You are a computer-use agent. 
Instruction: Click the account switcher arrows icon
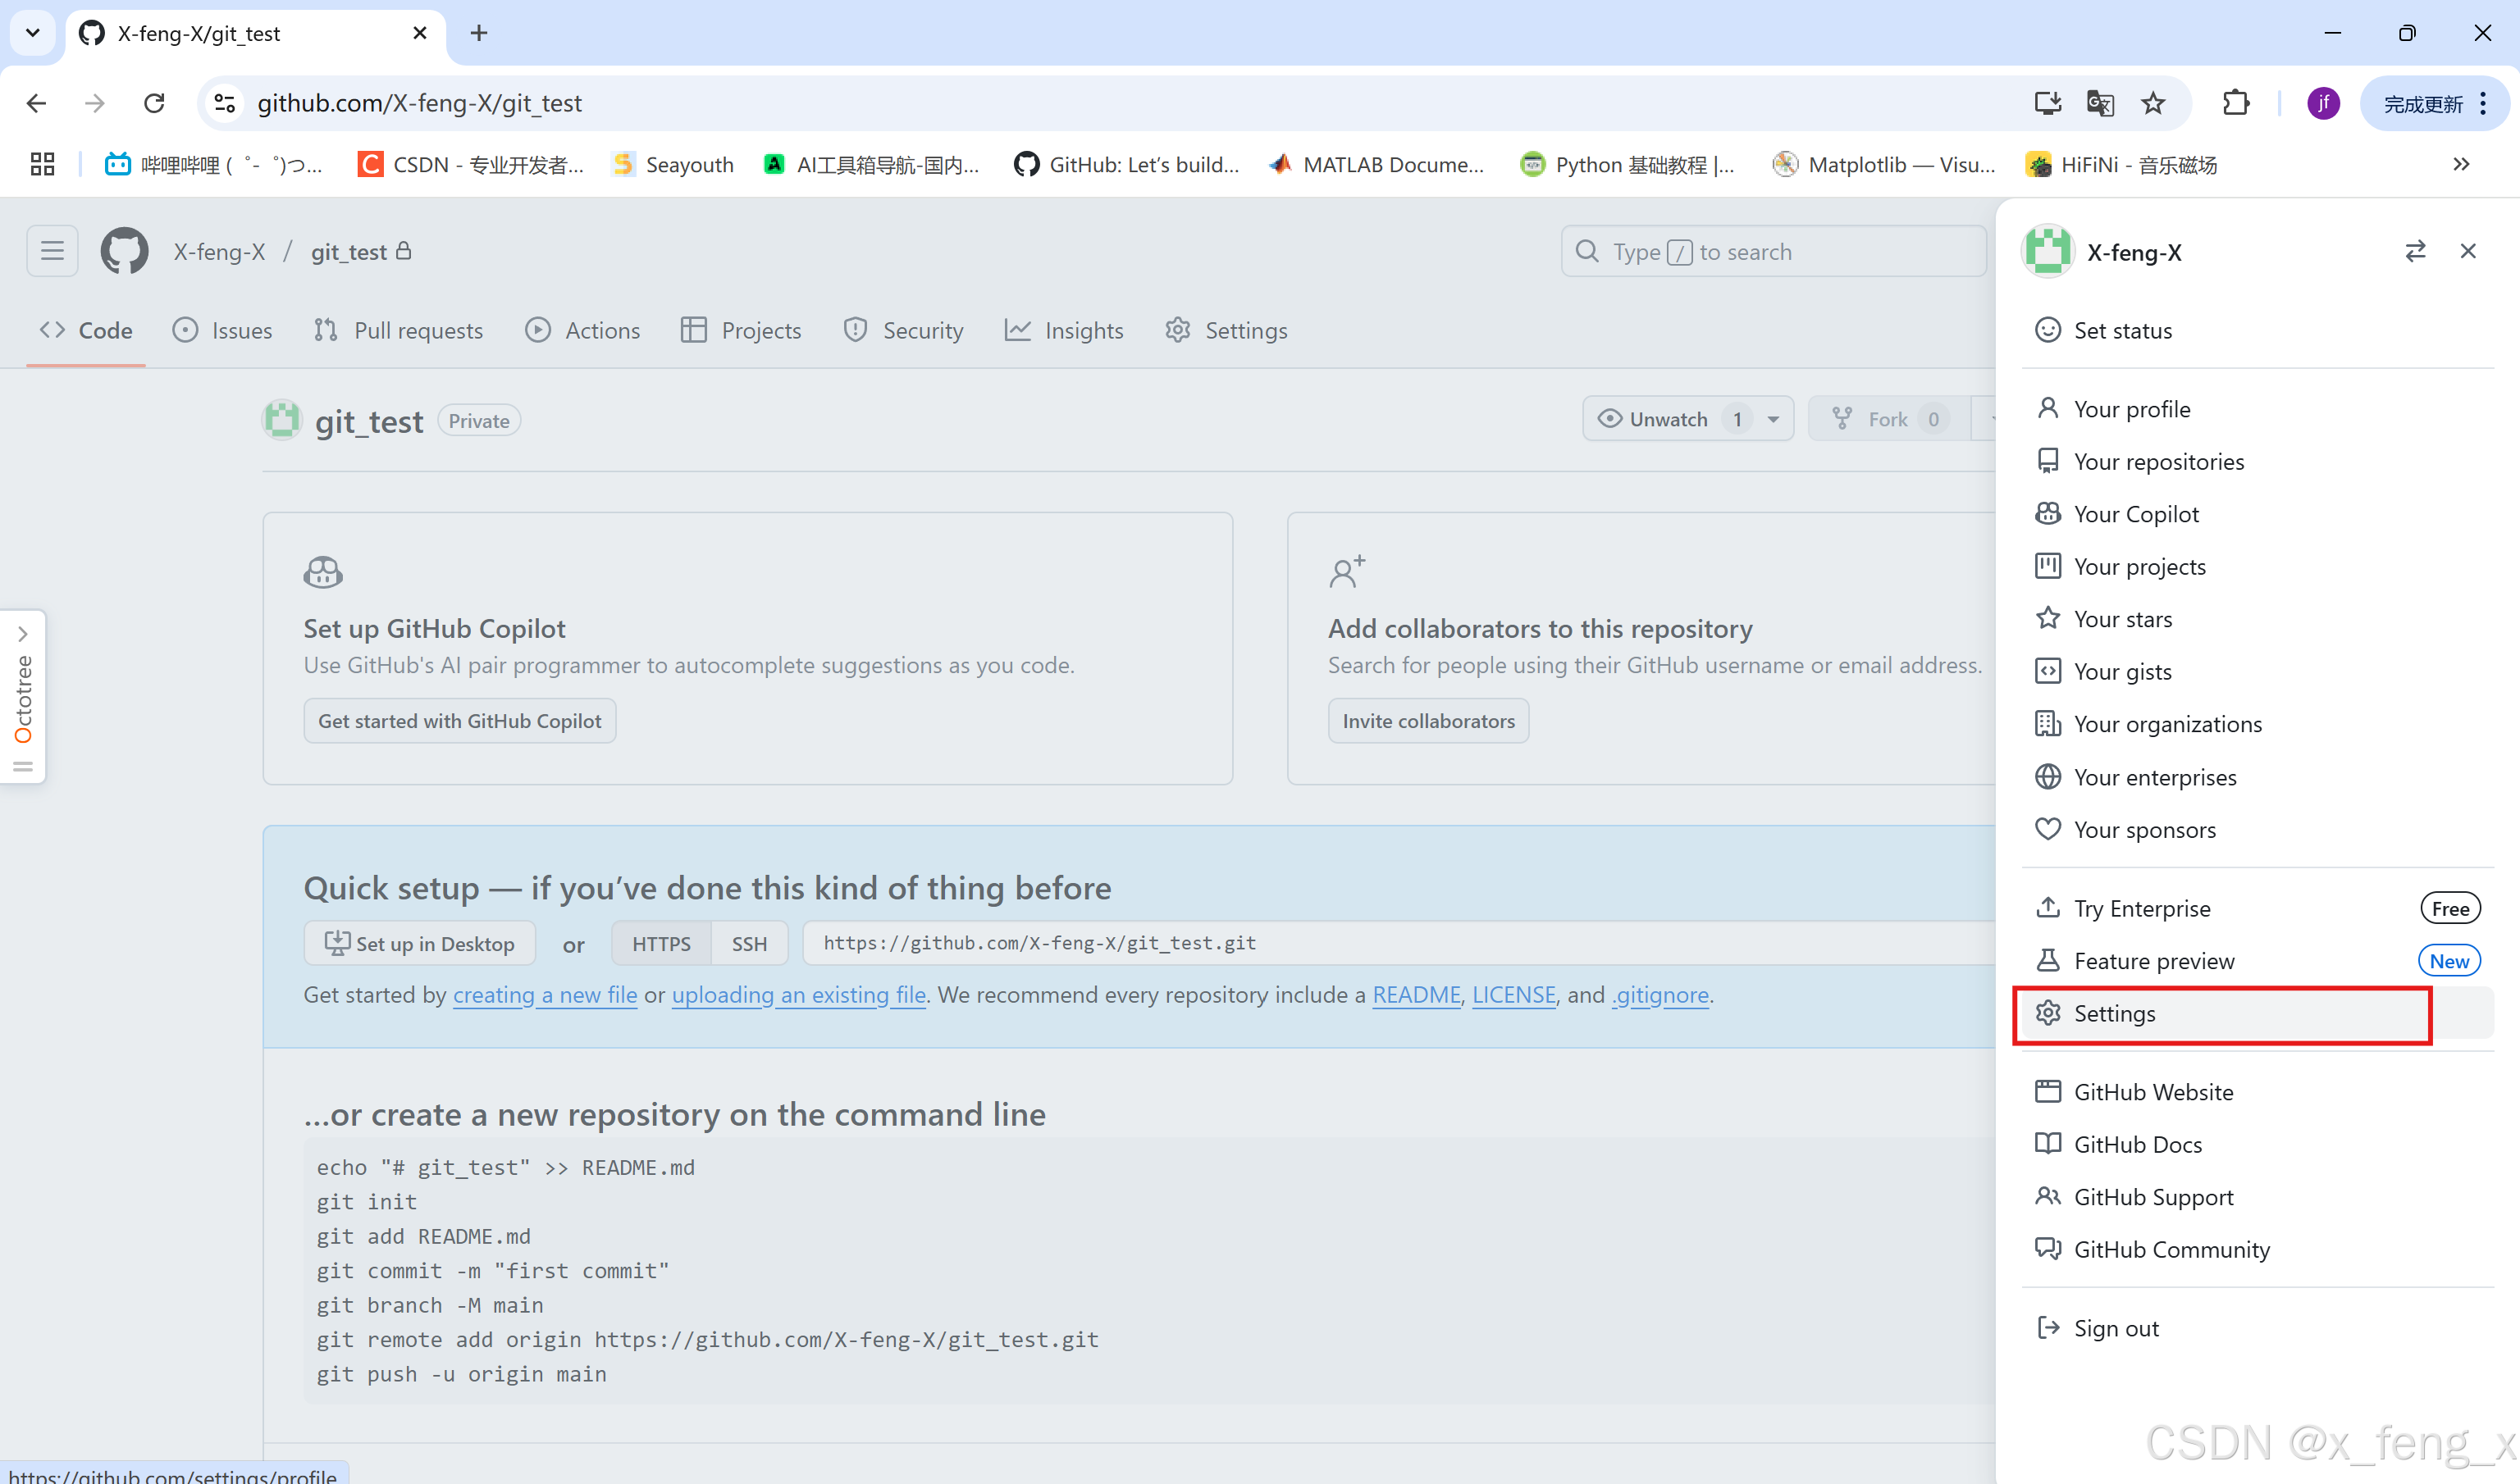2415,251
